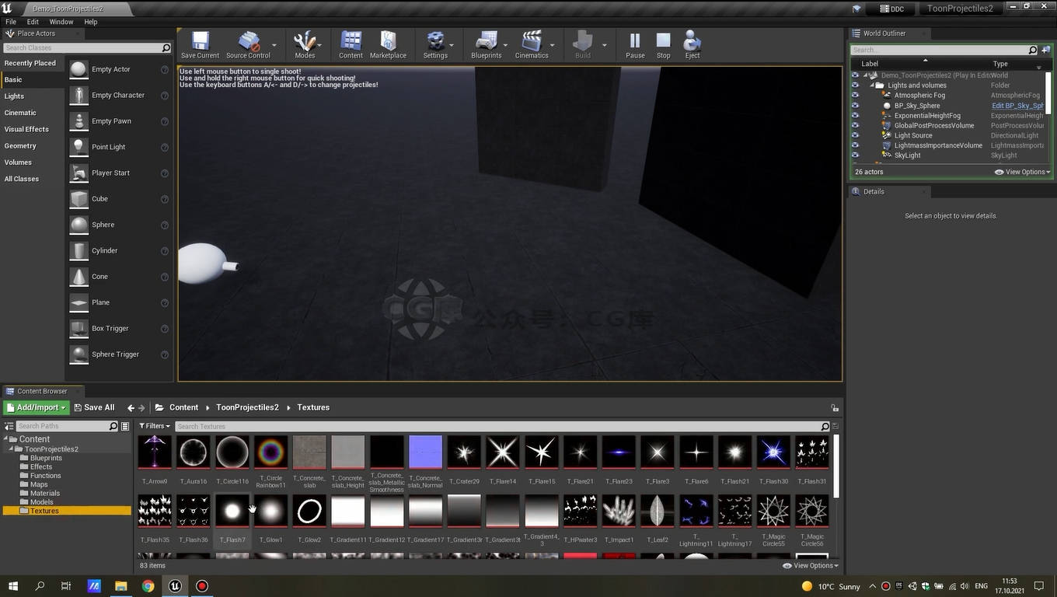Click the Save Current toolbar icon
This screenshot has height=597, width=1057.
[200, 44]
